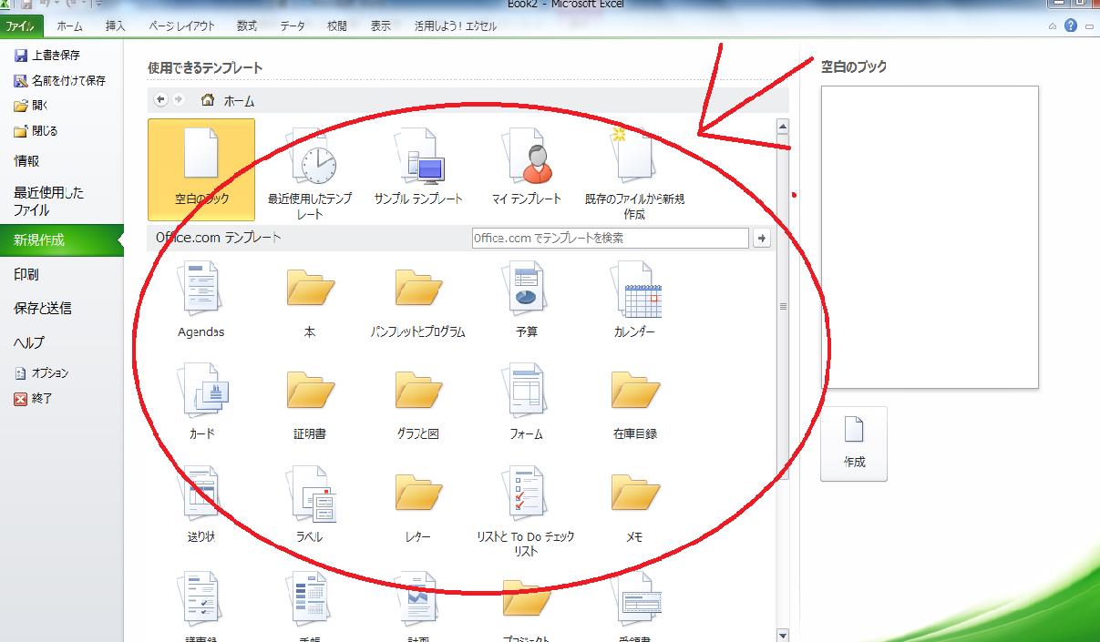Switch to the ホーム ribbon tab
This screenshot has height=642, width=1100.
point(69,26)
